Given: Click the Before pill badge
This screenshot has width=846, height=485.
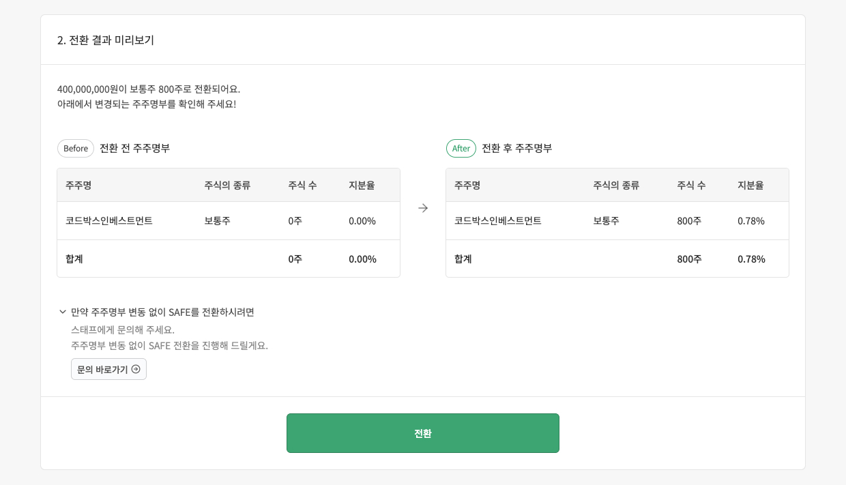Looking at the screenshot, I should coord(76,148).
